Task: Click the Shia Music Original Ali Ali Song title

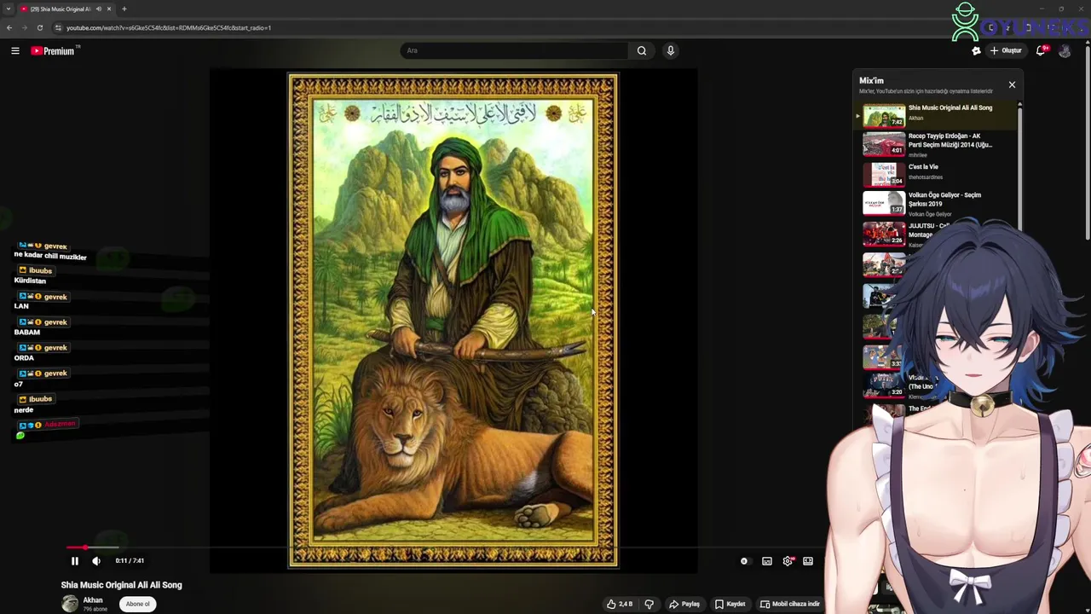Action: tap(122, 585)
